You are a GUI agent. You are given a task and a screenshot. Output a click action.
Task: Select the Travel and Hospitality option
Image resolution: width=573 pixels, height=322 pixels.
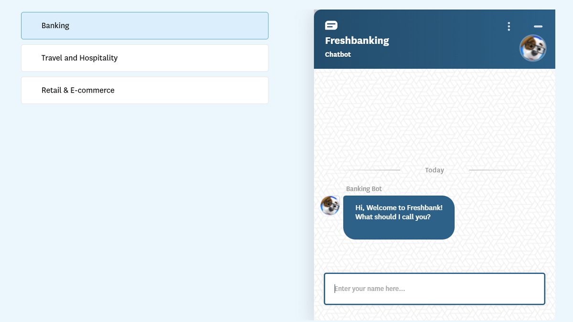(x=145, y=58)
